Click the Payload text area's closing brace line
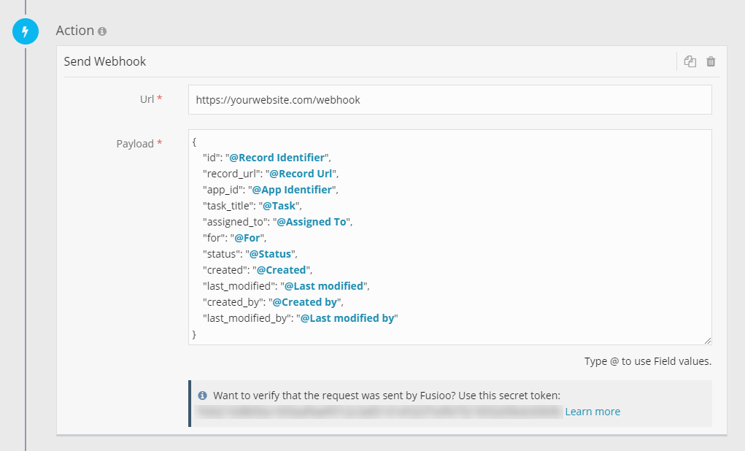 click(x=194, y=334)
